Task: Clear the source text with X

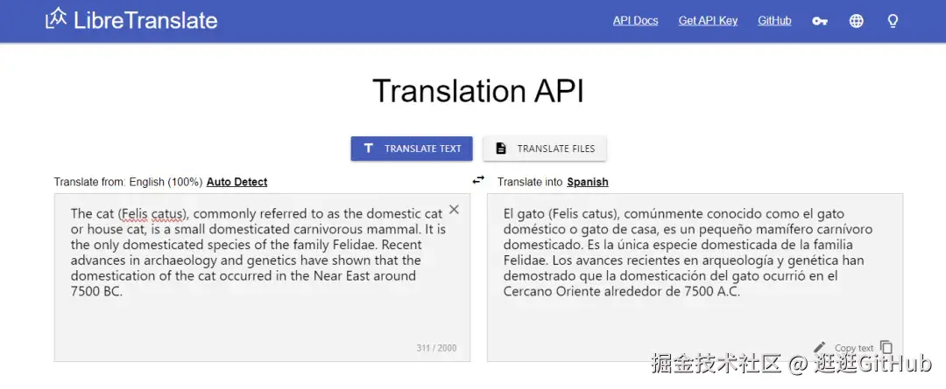Action: tap(454, 210)
